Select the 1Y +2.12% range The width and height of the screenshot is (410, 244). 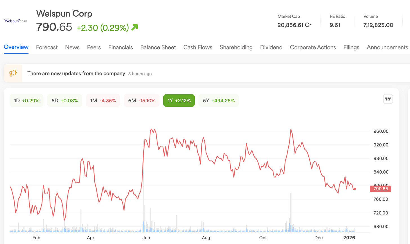click(x=179, y=100)
